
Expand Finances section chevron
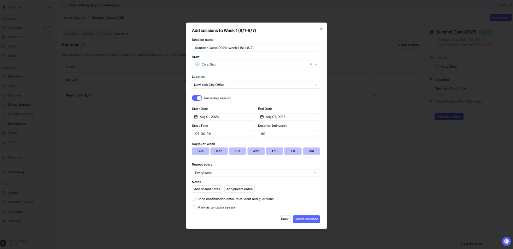coord(50,157)
